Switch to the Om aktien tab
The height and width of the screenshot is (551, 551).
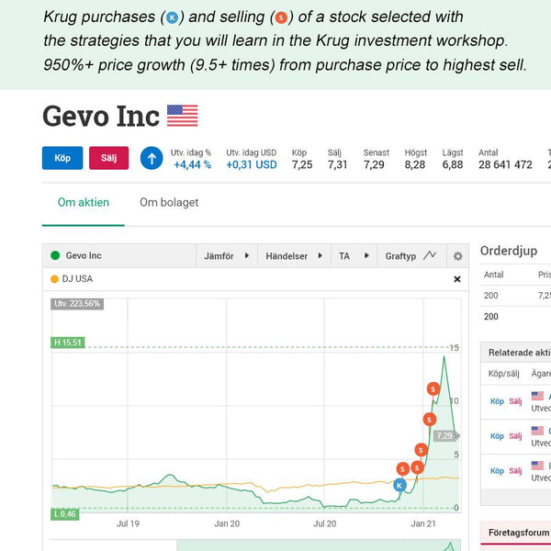84,202
